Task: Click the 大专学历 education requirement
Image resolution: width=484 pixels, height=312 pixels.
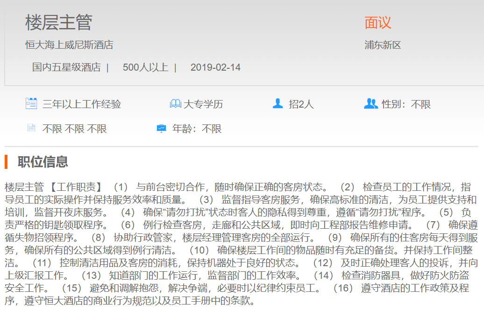Action: point(203,104)
